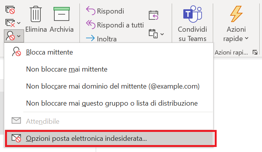Click the Elimina trash can button

(x=36, y=19)
